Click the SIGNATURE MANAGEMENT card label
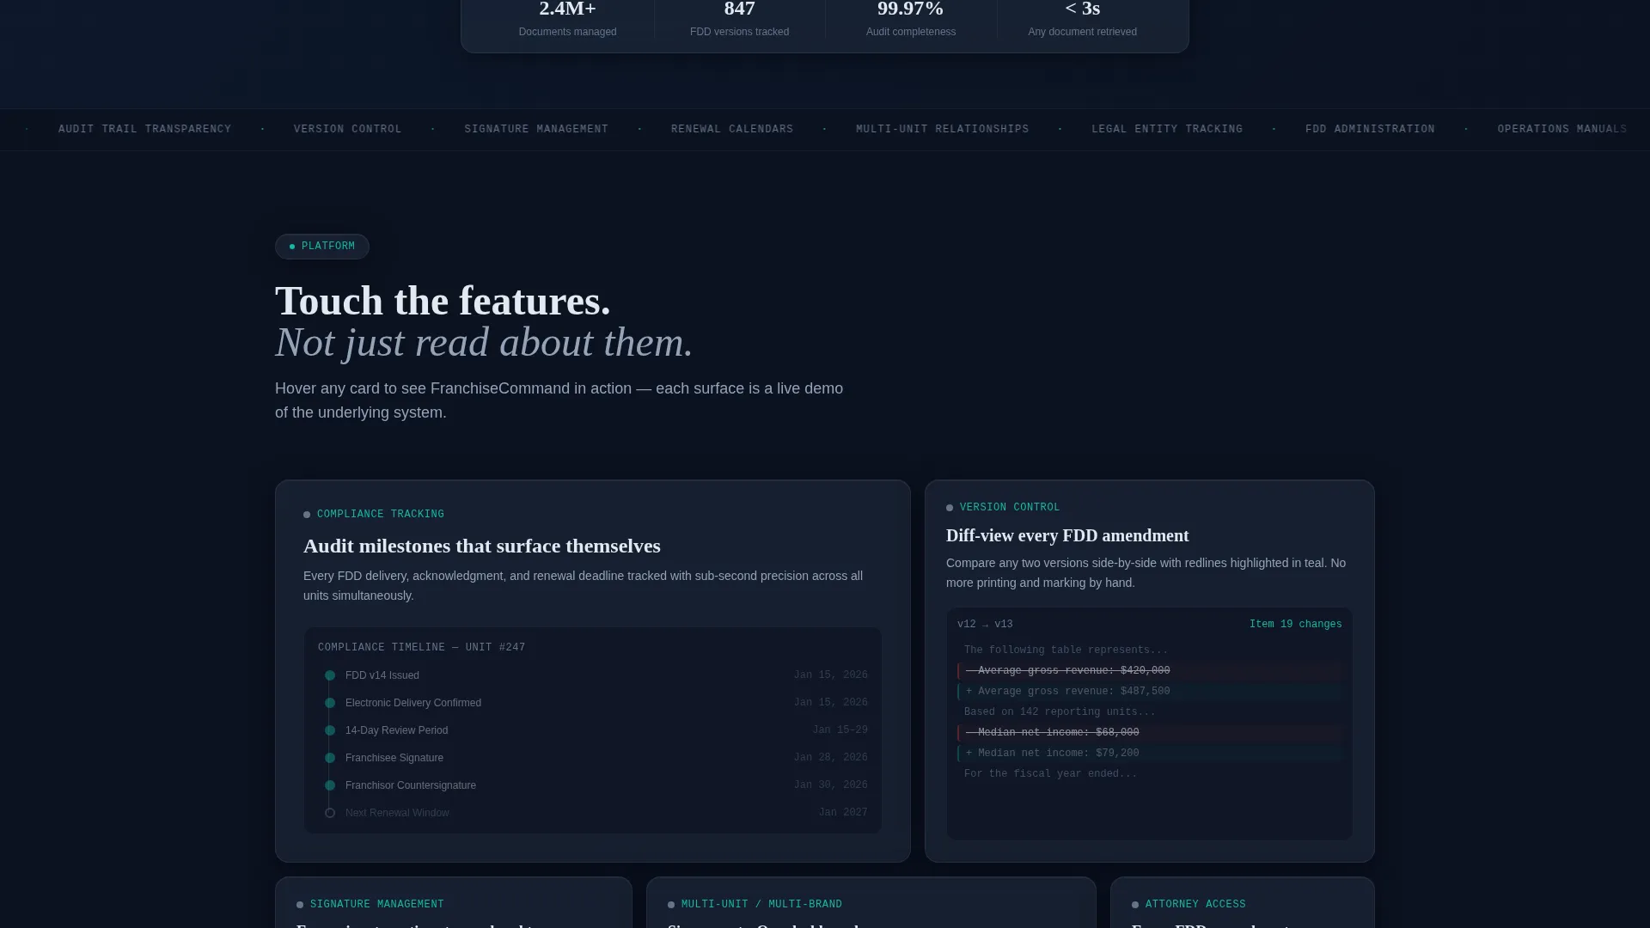 (x=376, y=905)
